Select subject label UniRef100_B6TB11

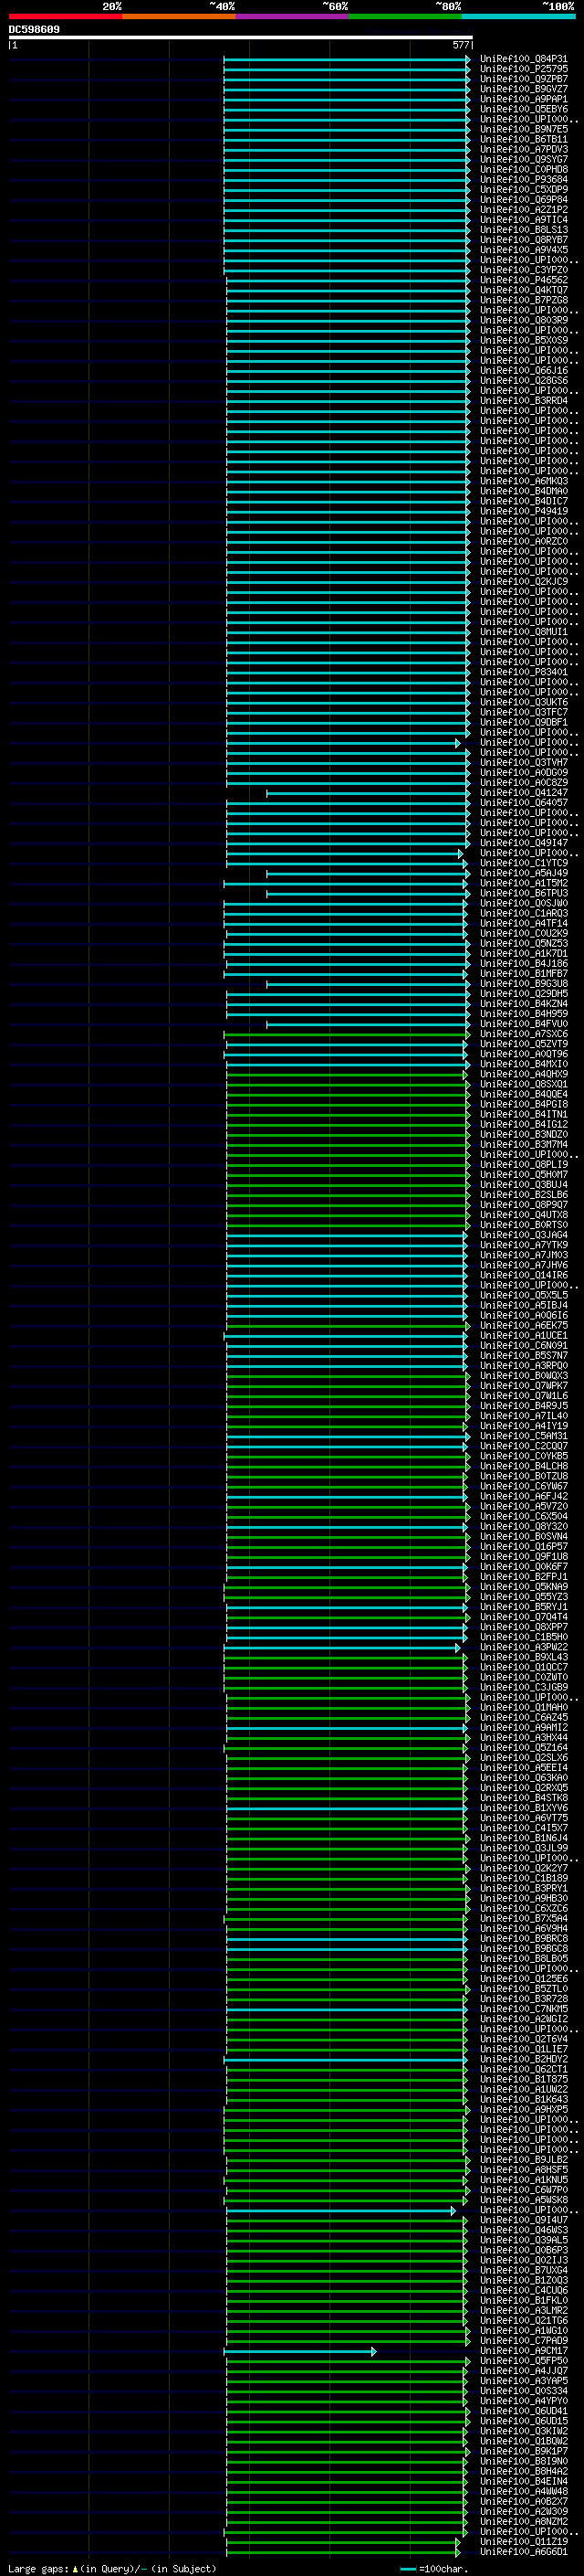point(524,139)
